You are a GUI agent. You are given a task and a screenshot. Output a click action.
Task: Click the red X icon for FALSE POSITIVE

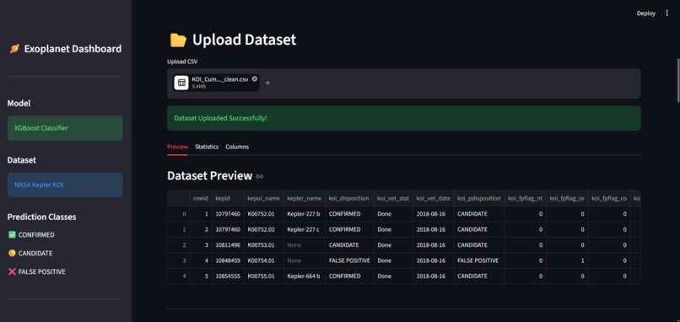(x=12, y=271)
